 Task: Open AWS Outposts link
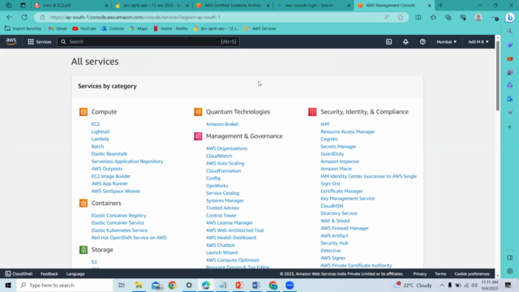[107, 169]
